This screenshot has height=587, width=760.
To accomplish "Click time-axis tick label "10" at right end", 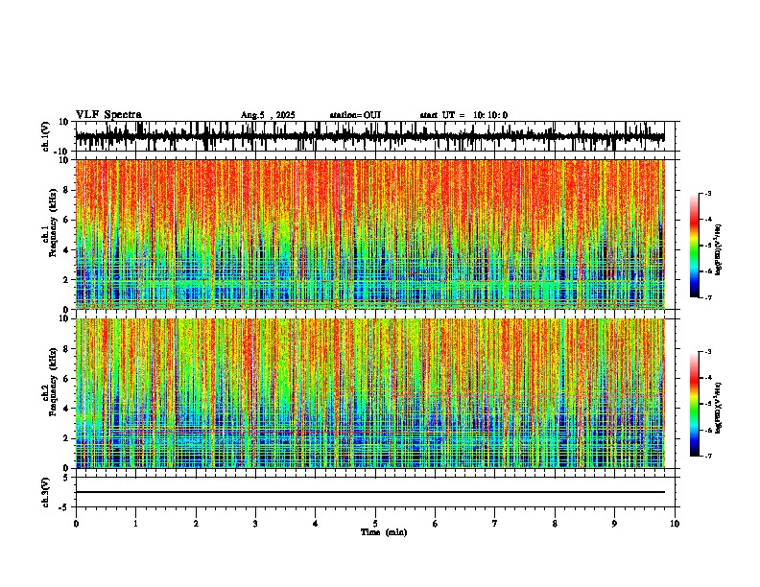I will coord(675,524).
